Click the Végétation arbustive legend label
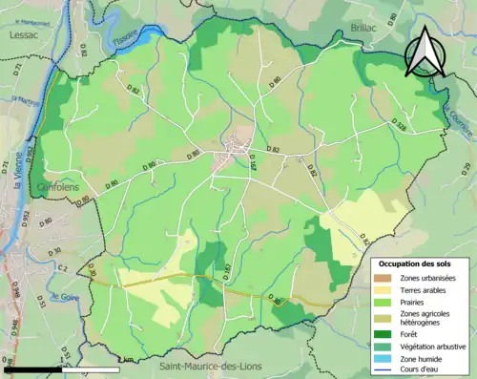The height and width of the screenshot is (379, 477). coord(433,347)
